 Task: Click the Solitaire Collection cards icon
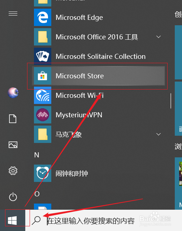tap(43, 56)
